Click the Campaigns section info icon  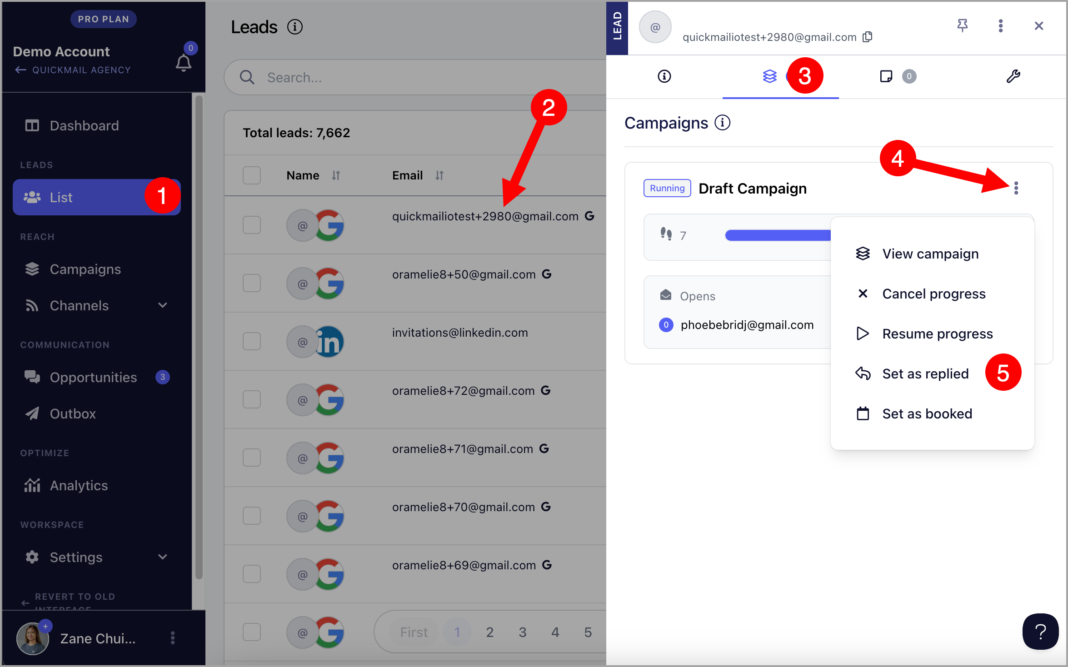pos(723,123)
